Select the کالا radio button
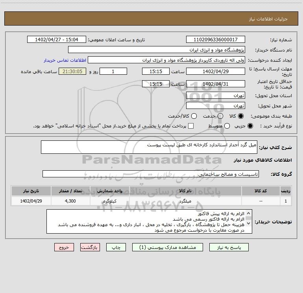The height and width of the screenshot is (293, 303). [x=241, y=116]
